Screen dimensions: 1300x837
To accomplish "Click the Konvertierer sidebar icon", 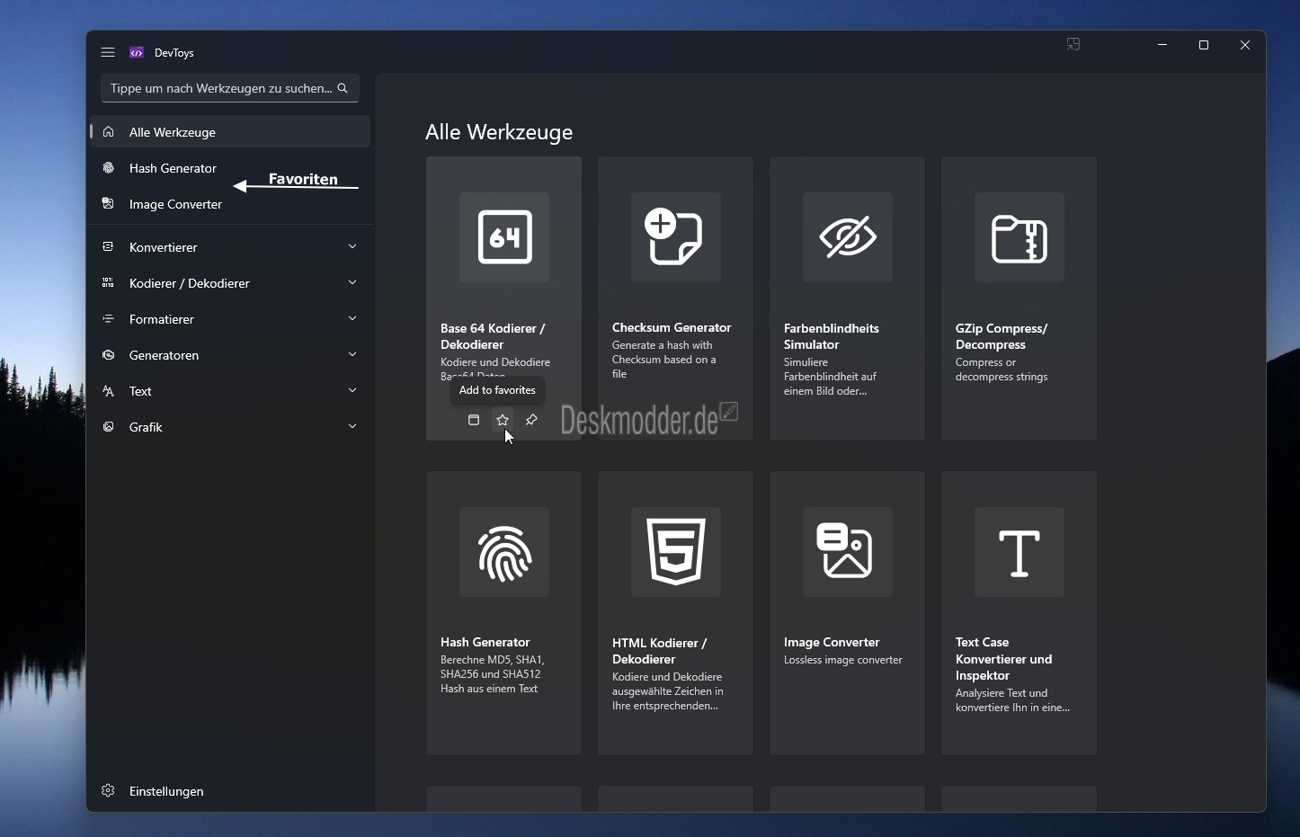I will tap(108, 247).
